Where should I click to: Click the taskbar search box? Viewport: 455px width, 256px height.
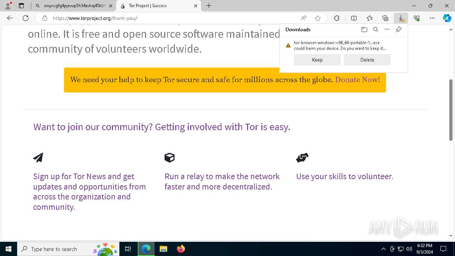68,249
